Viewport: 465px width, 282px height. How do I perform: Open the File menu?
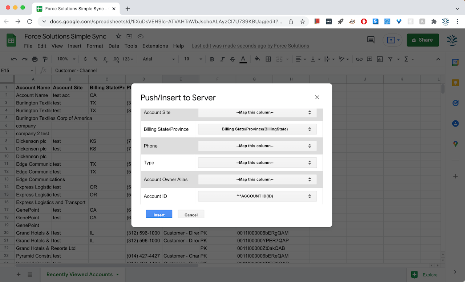[x=28, y=46]
